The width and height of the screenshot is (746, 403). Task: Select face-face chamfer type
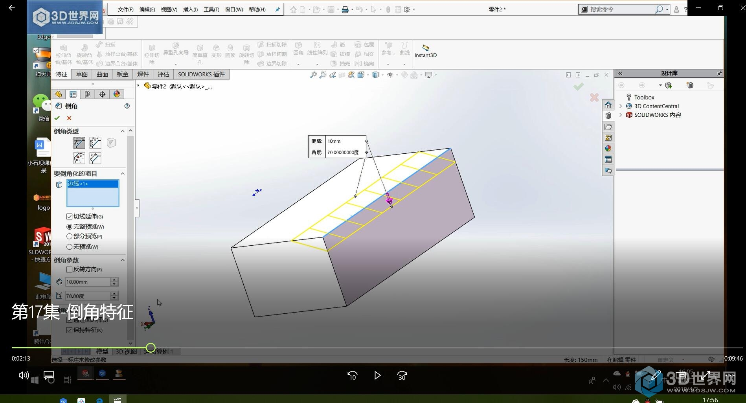pos(95,158)
